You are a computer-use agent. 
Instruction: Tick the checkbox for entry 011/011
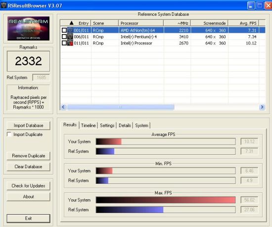(x=64, y=43)
